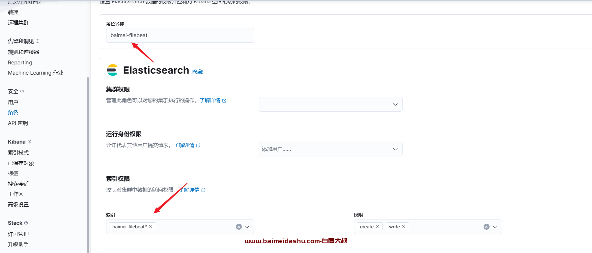Click help icon next to Kibana heading
The height and width of the screenshot is (253, 592).
click(x=29, y=142)
